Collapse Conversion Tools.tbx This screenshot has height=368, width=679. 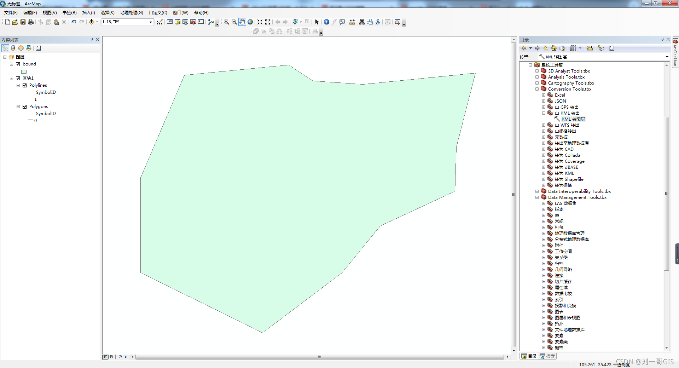click(537, 89)
